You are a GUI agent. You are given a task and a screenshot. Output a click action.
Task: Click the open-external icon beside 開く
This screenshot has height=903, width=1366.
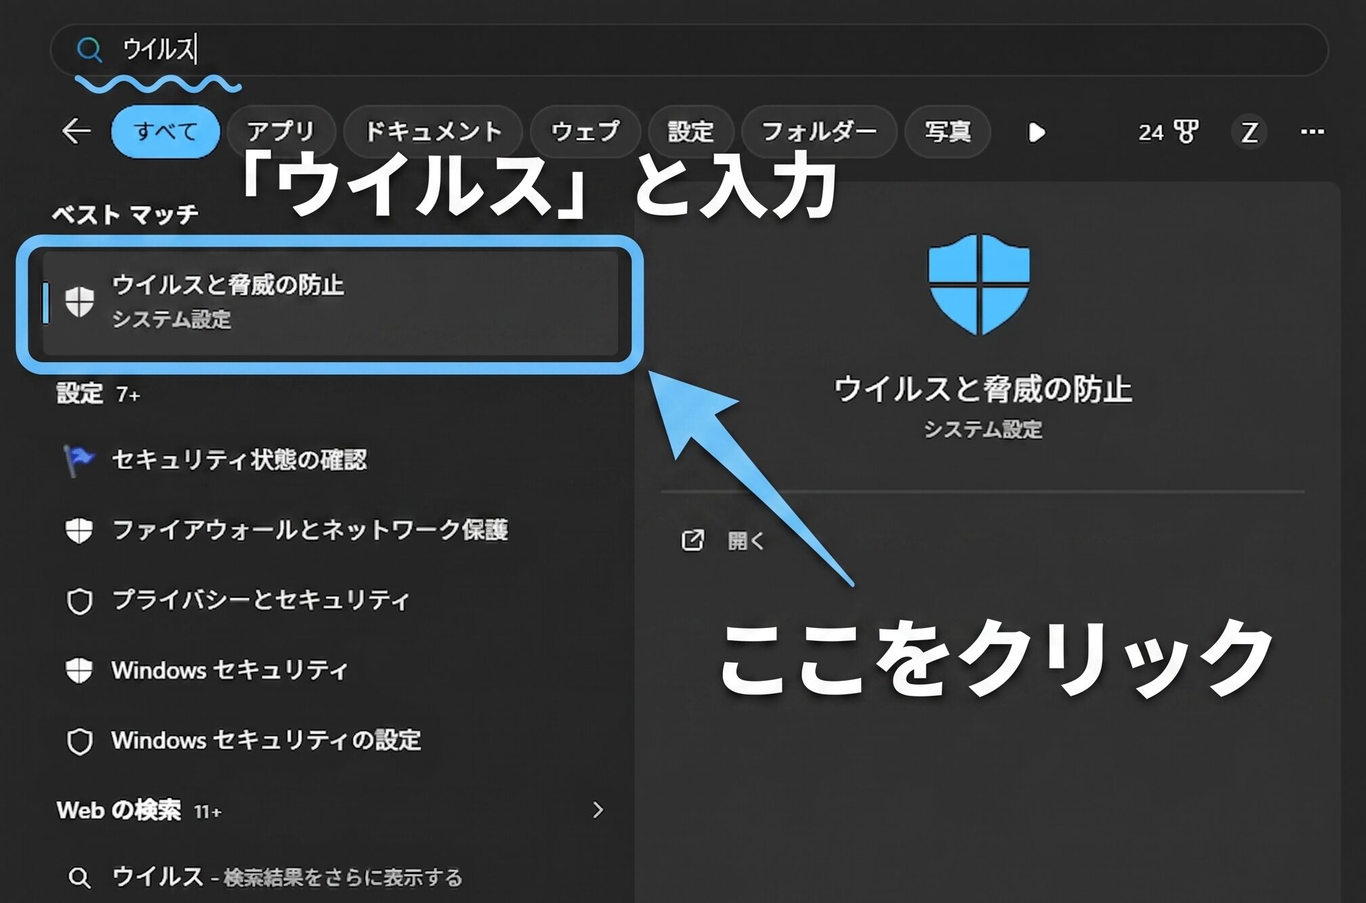pyautogui.click(x=692, y=540)
